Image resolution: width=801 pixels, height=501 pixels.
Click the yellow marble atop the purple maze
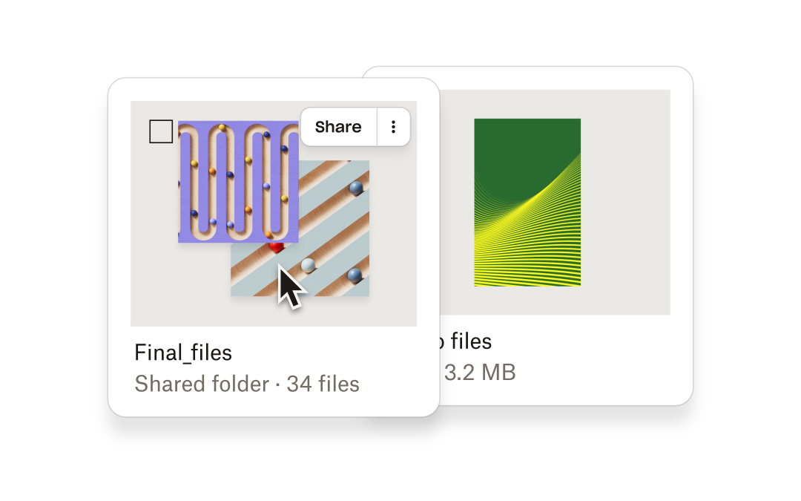pos(222,128)
